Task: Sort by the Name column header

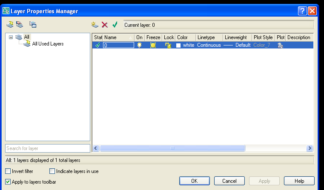Action: point(118,37)
